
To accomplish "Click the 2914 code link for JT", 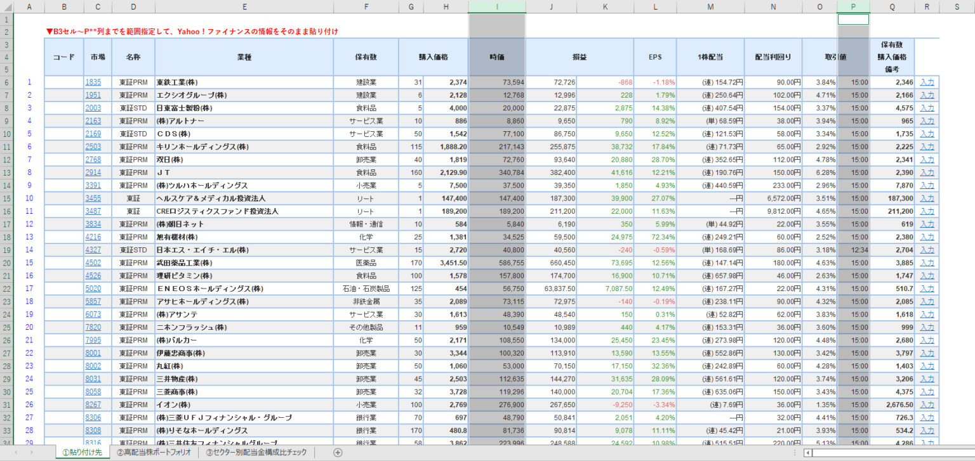I will pyautogui.click(x=93, y=172).
